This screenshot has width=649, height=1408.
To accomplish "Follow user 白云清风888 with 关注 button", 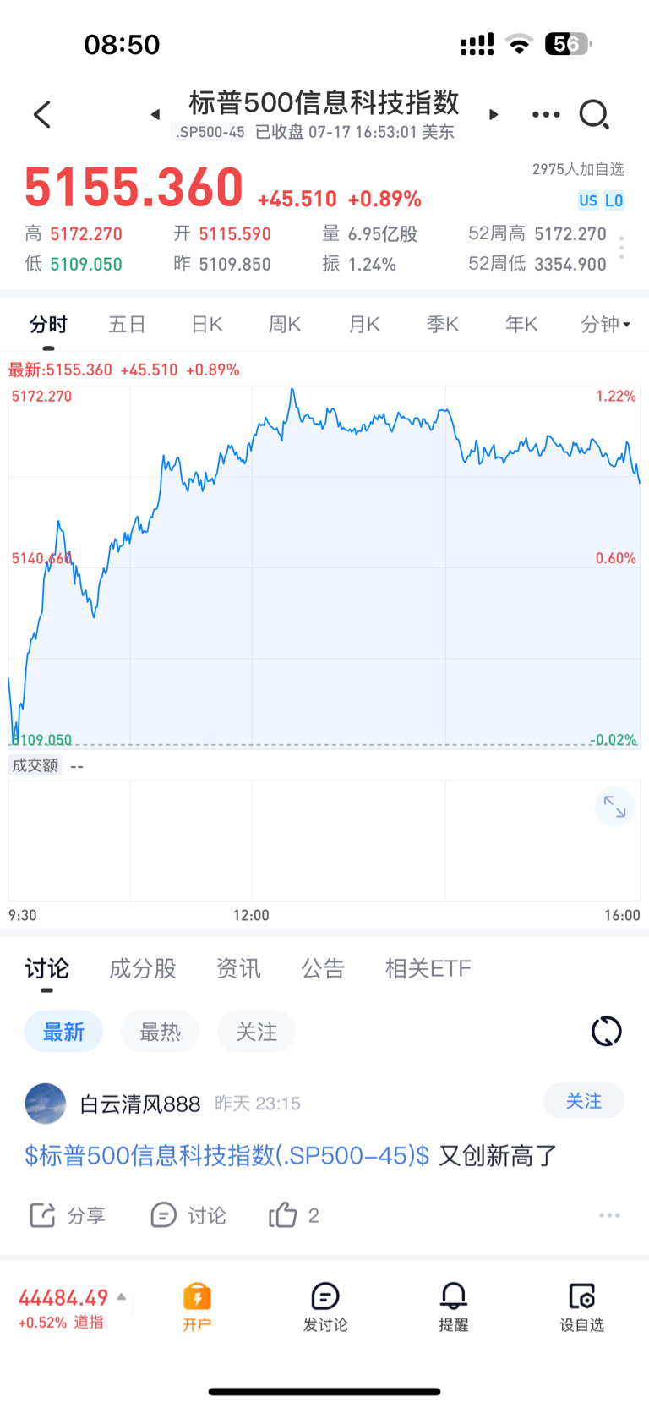I will point(584,1101).
